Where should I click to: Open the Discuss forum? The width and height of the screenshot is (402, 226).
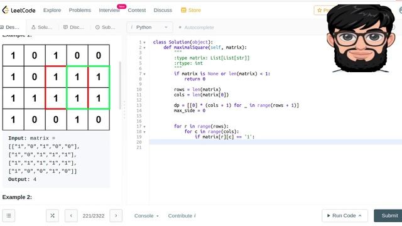click(163, 10)
